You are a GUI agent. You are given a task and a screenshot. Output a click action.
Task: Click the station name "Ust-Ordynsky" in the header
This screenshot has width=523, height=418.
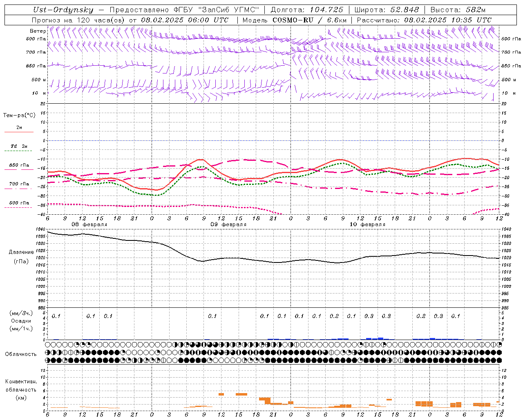pos(63,10)
